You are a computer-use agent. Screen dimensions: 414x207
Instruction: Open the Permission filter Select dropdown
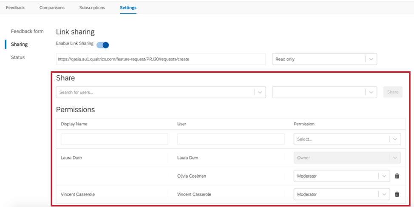pos(347,139)
